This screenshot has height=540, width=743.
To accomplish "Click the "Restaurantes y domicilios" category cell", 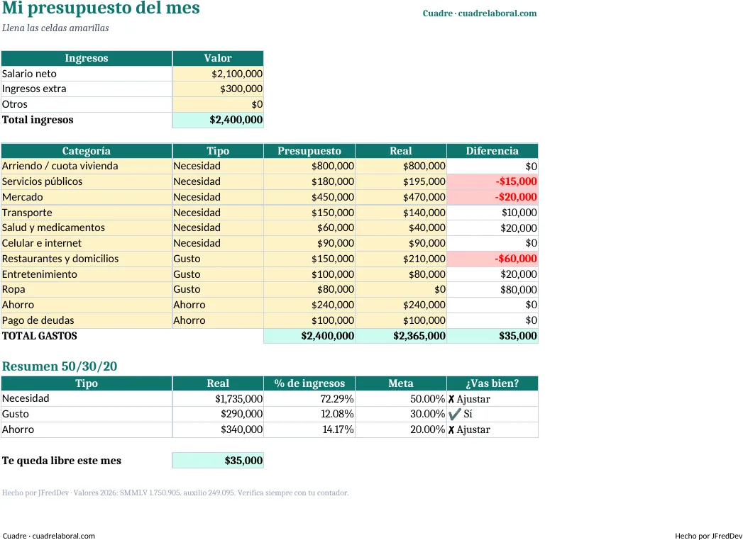I will 87,259.
